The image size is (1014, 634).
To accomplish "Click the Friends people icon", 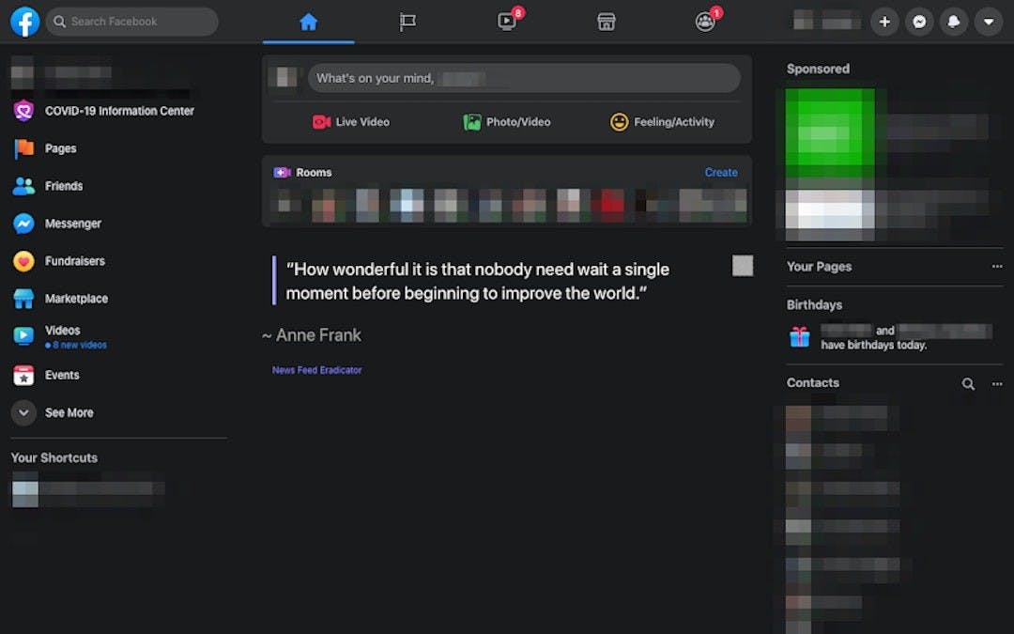I will coord(23,186).
